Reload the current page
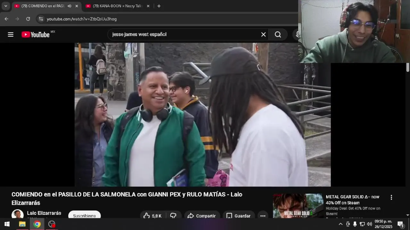Image resolution: width=410 pixels, height=230 pixels. click(28, 19)
